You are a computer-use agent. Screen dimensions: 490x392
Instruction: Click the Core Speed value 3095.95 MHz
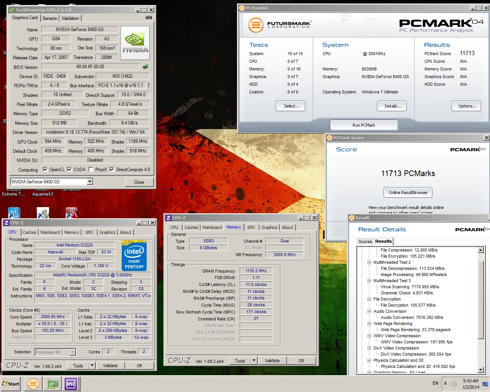[53, 317]
